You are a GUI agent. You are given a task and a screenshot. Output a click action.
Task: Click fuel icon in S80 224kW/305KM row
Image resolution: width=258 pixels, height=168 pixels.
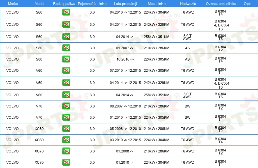tap(66, 59)
